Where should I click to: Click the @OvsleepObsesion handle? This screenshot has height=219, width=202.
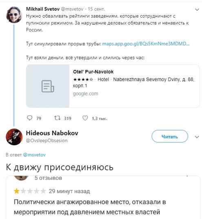click(x=47, y=140)
